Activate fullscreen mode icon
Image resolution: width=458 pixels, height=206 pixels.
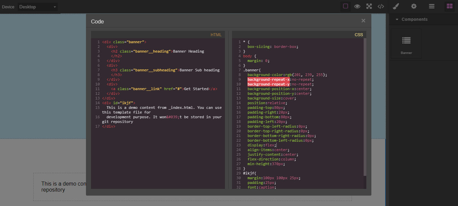pyautogui.click(x=369, y=6)
